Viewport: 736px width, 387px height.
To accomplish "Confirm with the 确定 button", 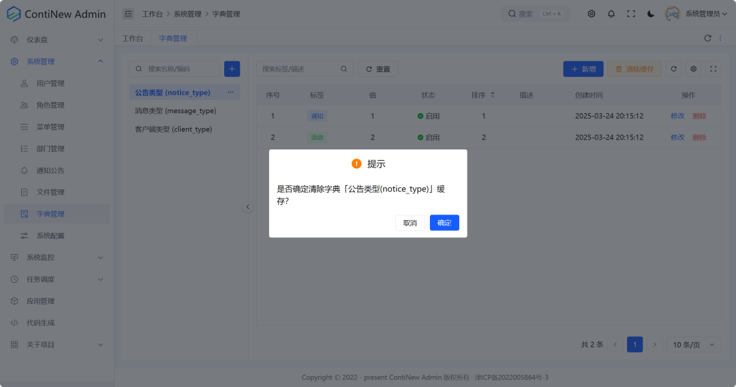I will click(x=444, y=223).
